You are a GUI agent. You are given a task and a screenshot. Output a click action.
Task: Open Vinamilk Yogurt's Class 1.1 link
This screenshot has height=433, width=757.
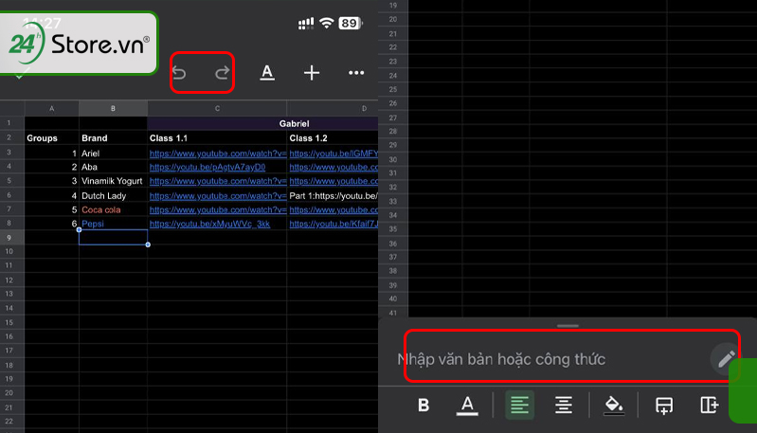(217, 181)
